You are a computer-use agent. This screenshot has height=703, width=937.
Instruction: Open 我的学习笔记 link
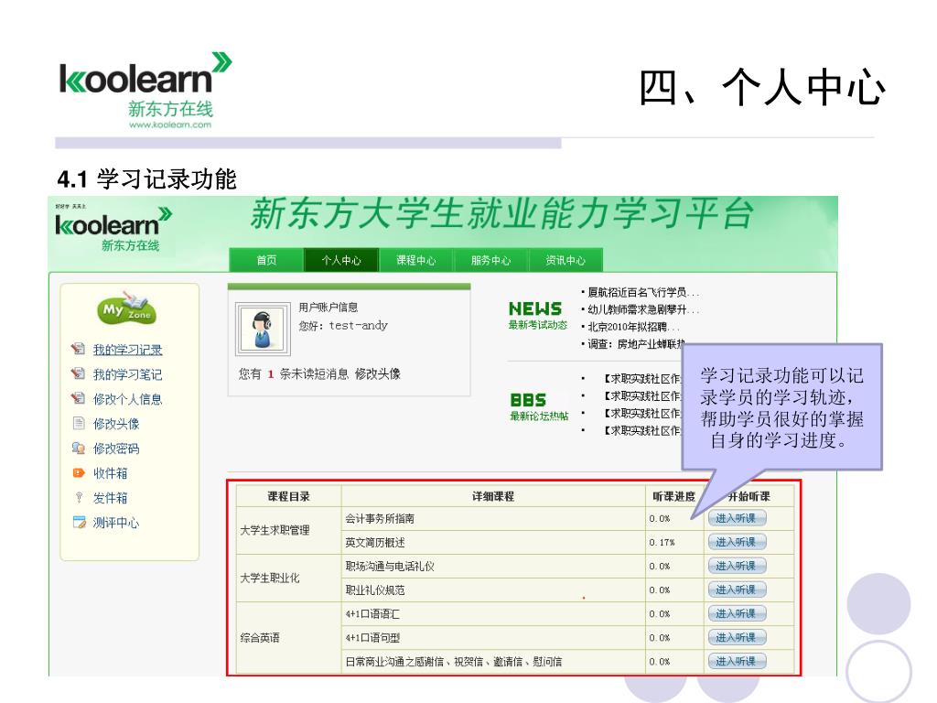coord(127,374)
